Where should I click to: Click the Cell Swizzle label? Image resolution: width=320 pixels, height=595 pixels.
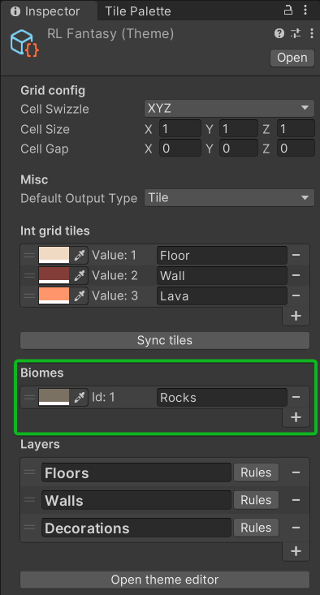54,109
